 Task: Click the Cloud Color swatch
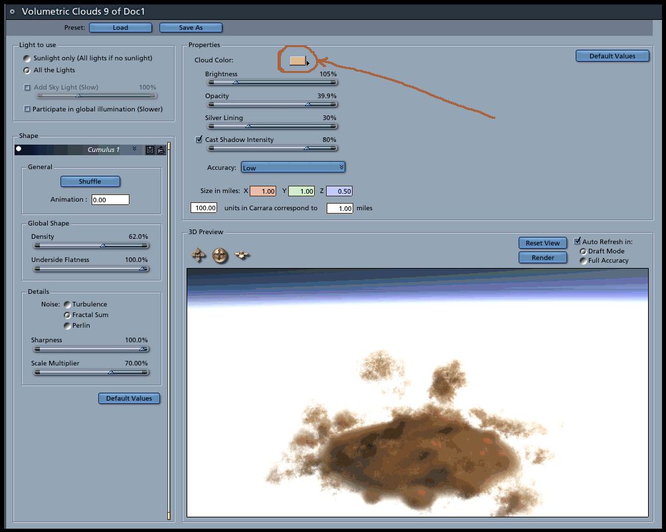point(297,60)
